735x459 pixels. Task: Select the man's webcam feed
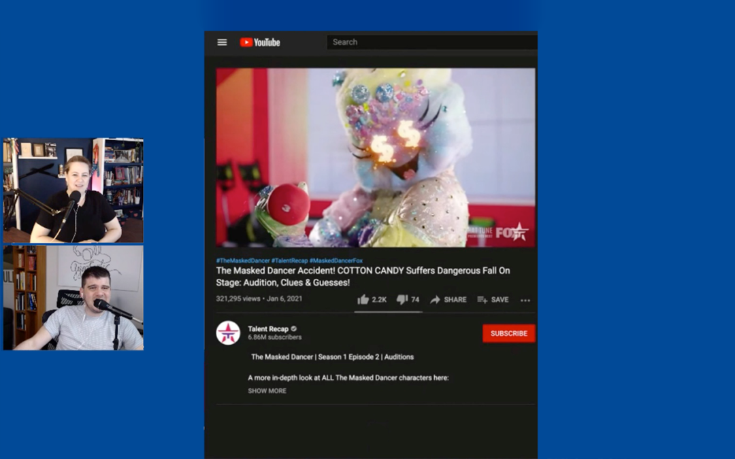point(73,298)
